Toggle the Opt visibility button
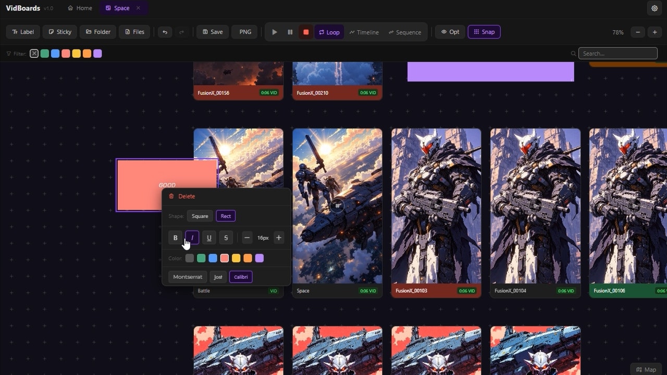This screenshot has height=375, width=667. tap(450, 32)
